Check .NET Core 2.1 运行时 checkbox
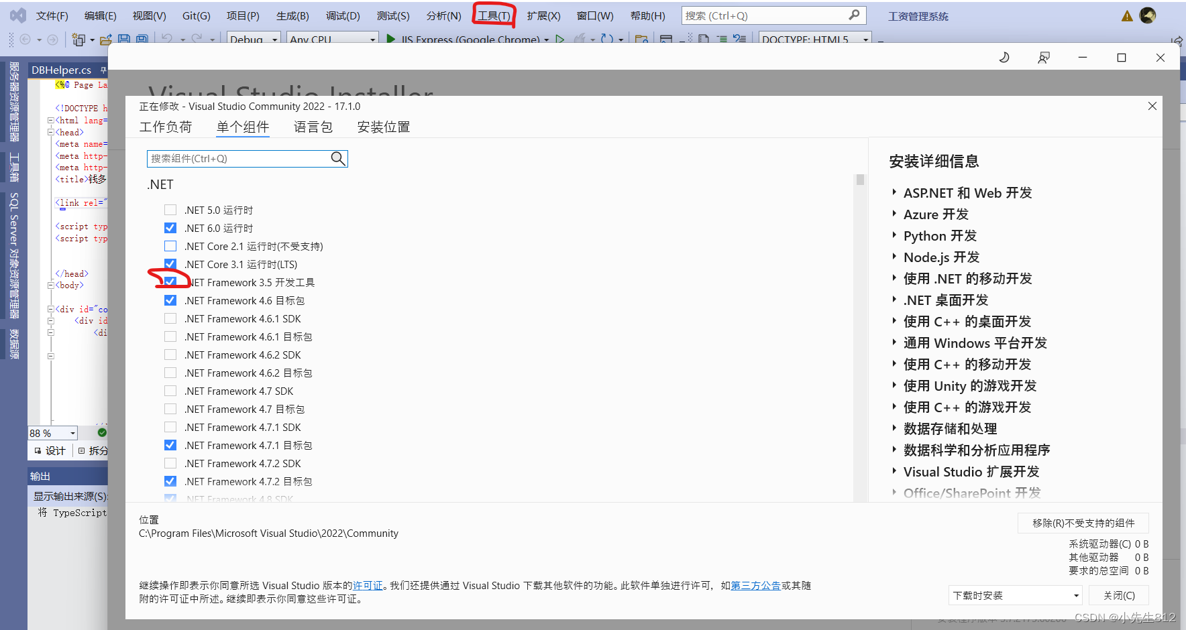This screenshot has height=630, width=1186. [x=170, y=246]
